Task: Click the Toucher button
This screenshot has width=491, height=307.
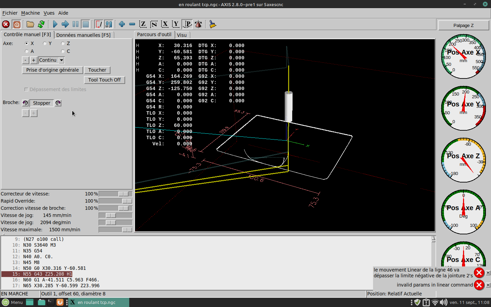Action: (97, 70)
